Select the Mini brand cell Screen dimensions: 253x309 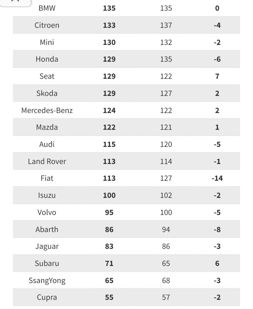point(47,42)
